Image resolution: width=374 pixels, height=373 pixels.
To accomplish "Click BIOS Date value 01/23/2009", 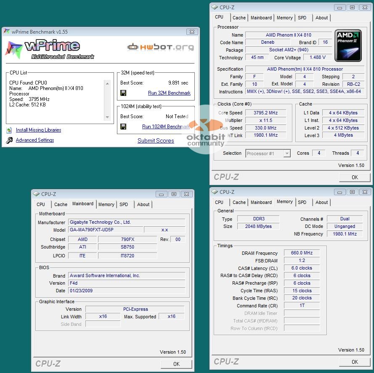I will (x=126, y=291).
